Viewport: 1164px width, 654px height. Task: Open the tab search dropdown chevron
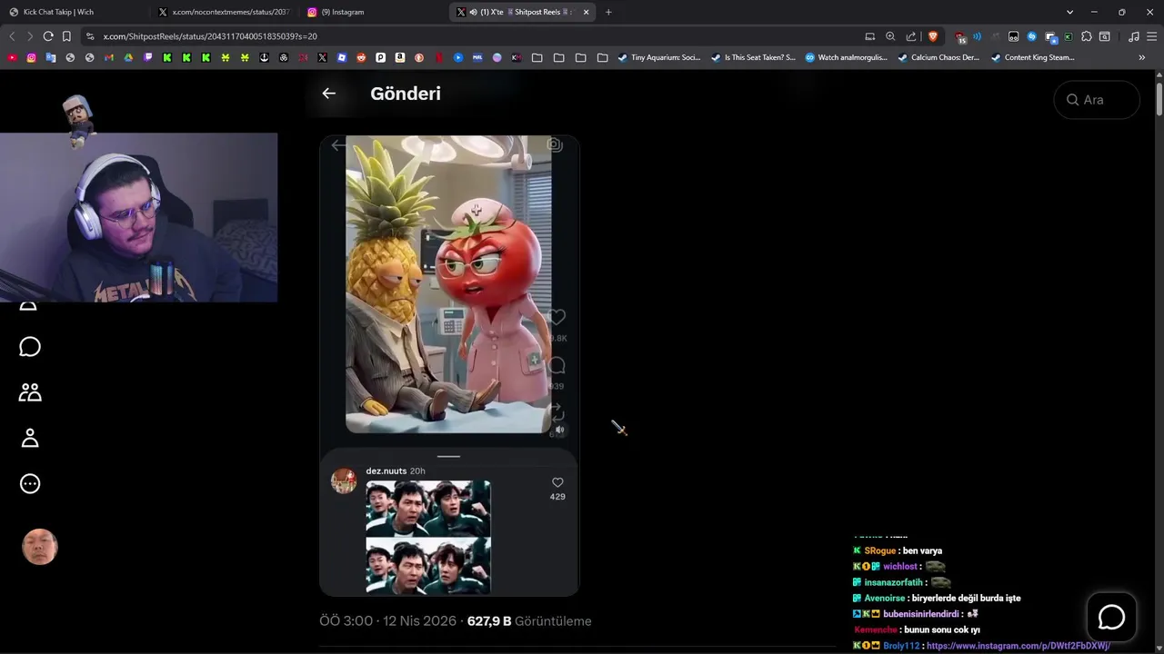(x=1069, y=12)
